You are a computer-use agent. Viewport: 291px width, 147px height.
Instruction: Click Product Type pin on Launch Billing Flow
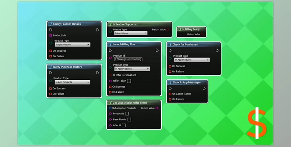110,68
